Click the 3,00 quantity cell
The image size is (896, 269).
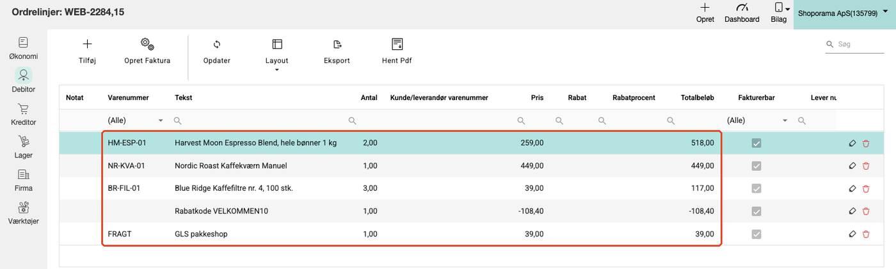pyautogui.click(x=370, y=188)
